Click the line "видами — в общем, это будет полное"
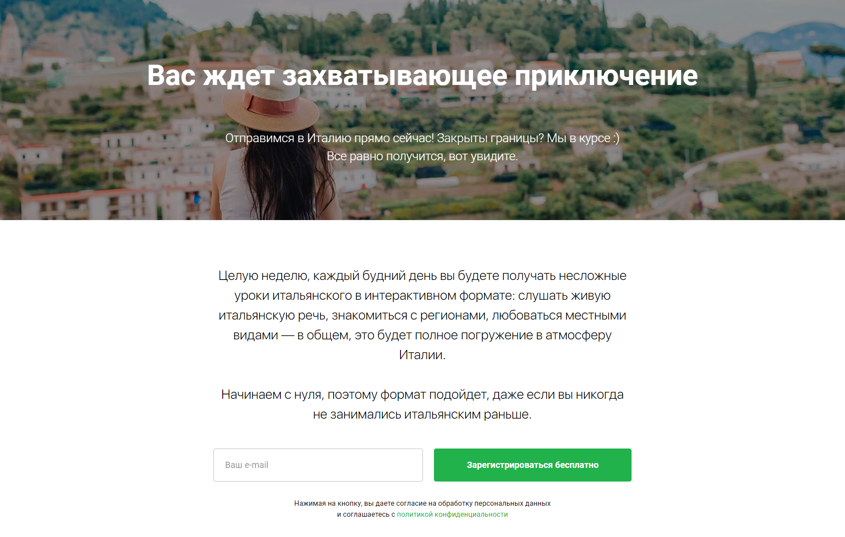This screenshot has width=845, height=537. pos(422,335)
